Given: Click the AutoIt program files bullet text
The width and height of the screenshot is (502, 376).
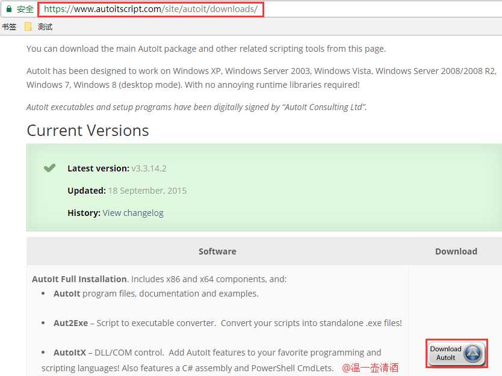Looking at the screenshot, I should click(156, 294).
